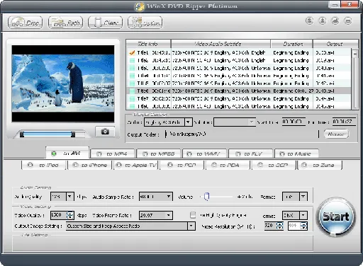Check the box for Title5 row
Viewport: 363px width, 266px height.
click(132, 83)
